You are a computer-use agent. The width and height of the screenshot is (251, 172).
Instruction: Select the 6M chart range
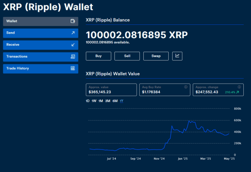click(x=115, y=101)
